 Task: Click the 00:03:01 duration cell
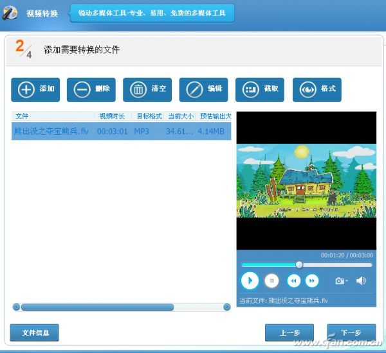pos(112,132)
